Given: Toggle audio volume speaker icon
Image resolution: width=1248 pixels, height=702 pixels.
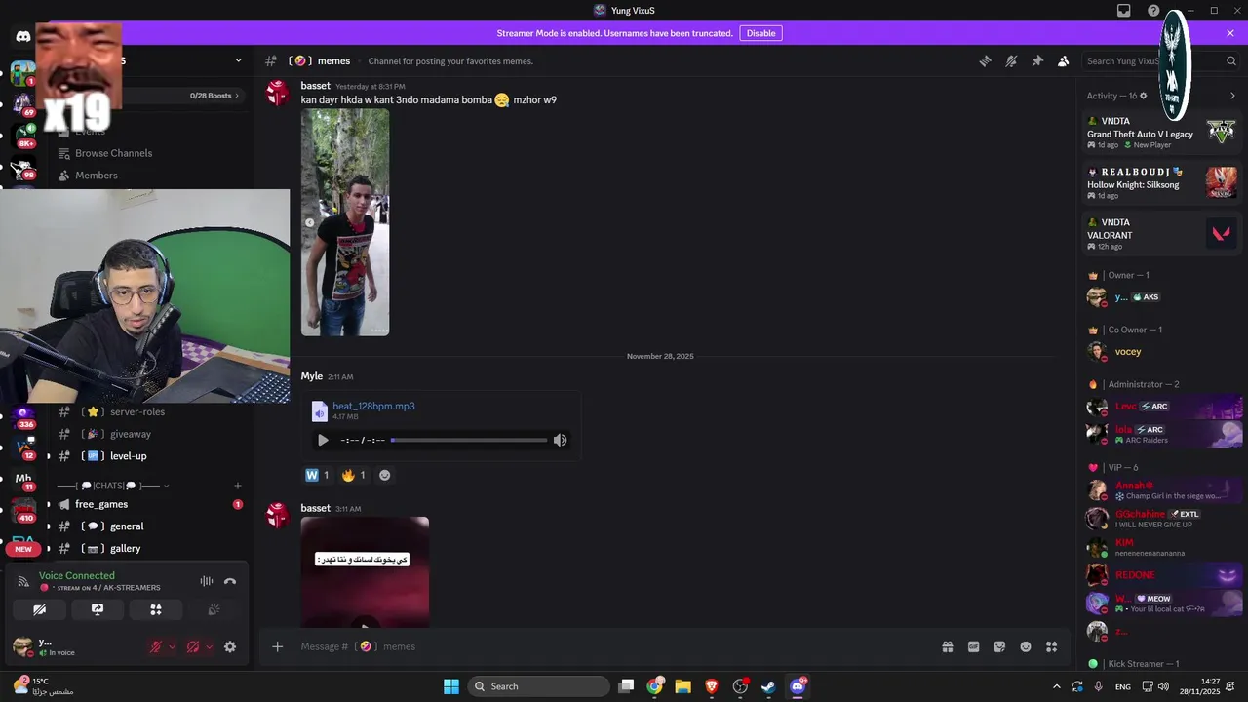Looking at the screenshot, I should coord(560,440).
